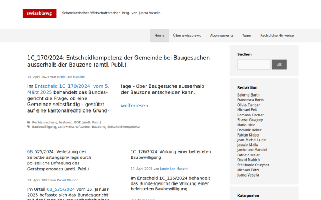Open the Home menu item
Screen dimensions: 321x200
tap(159, 36)
